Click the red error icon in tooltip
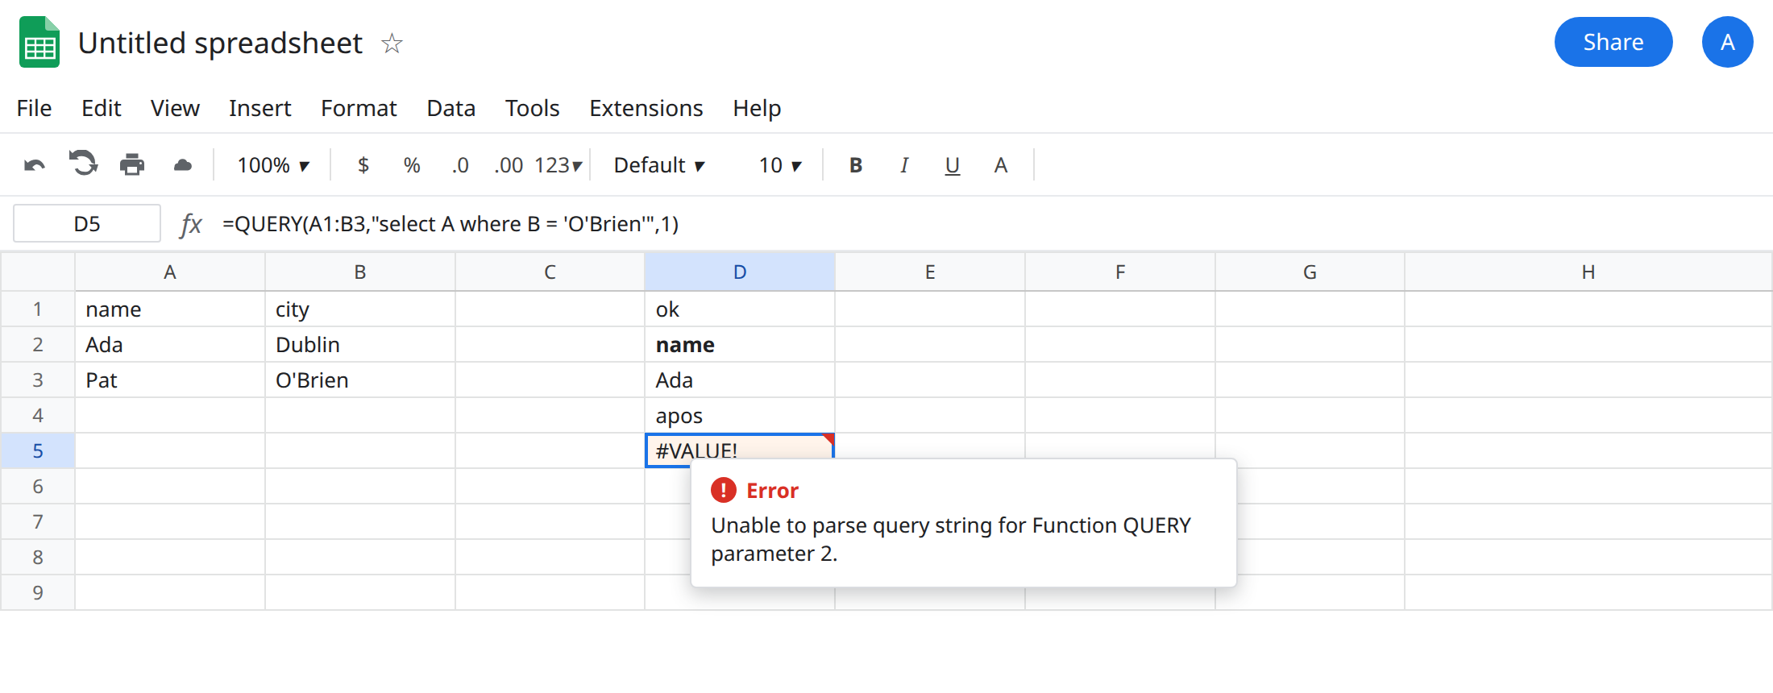Image resolution: width=1773 pixels, height=693 pixels. pos(724,490)
